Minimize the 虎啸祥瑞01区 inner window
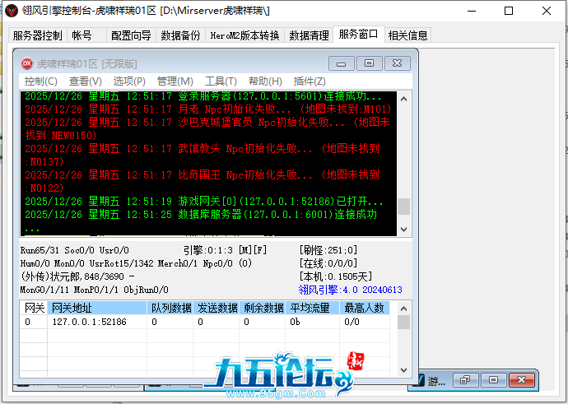568x404 pixels. pyautogui.click(x=342, y=63)
